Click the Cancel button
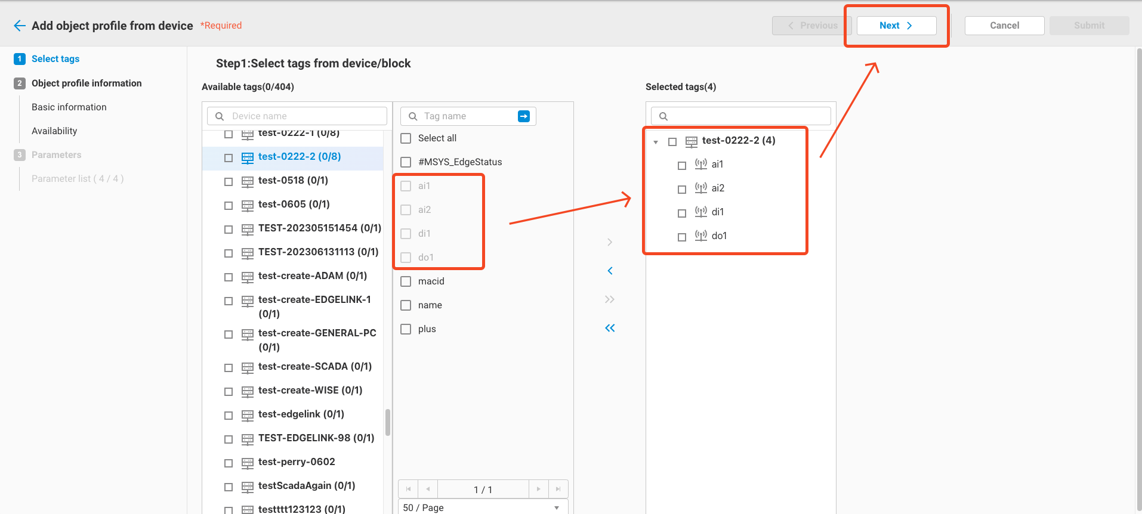The image size is (1142, 514). [1004, 26]
